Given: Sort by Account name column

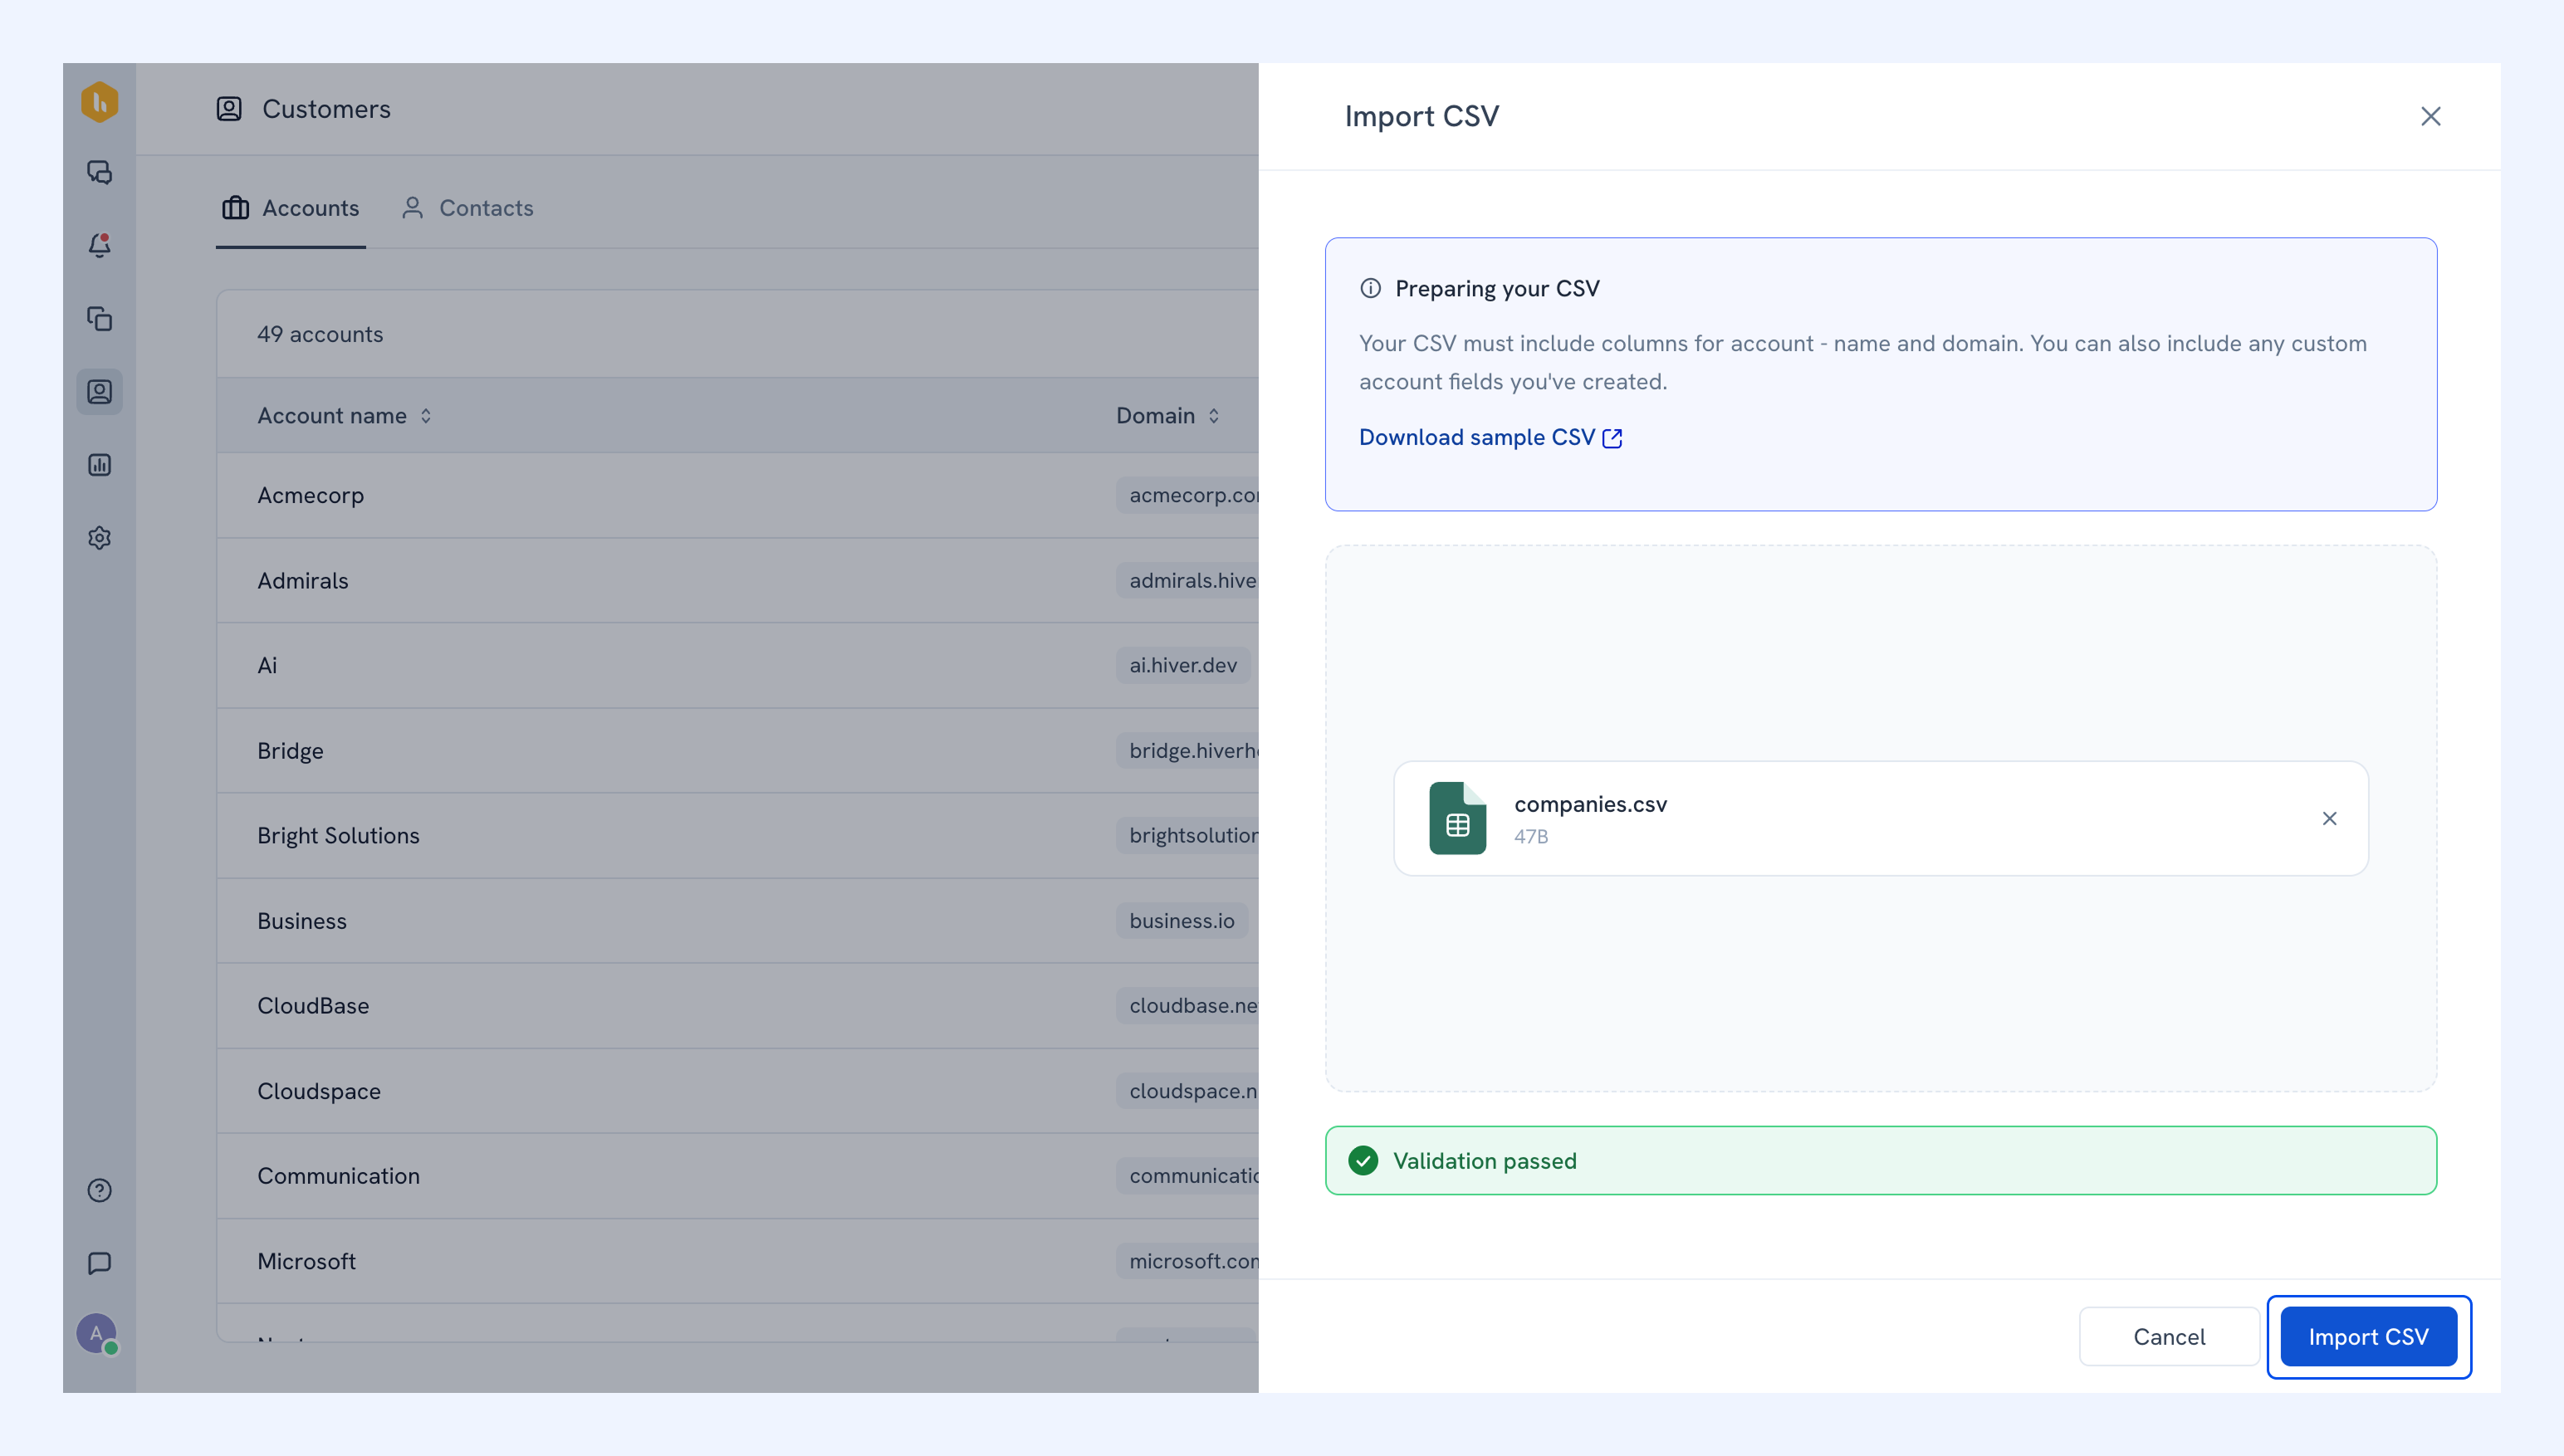Looking at the screenshot, I should 344,416.
